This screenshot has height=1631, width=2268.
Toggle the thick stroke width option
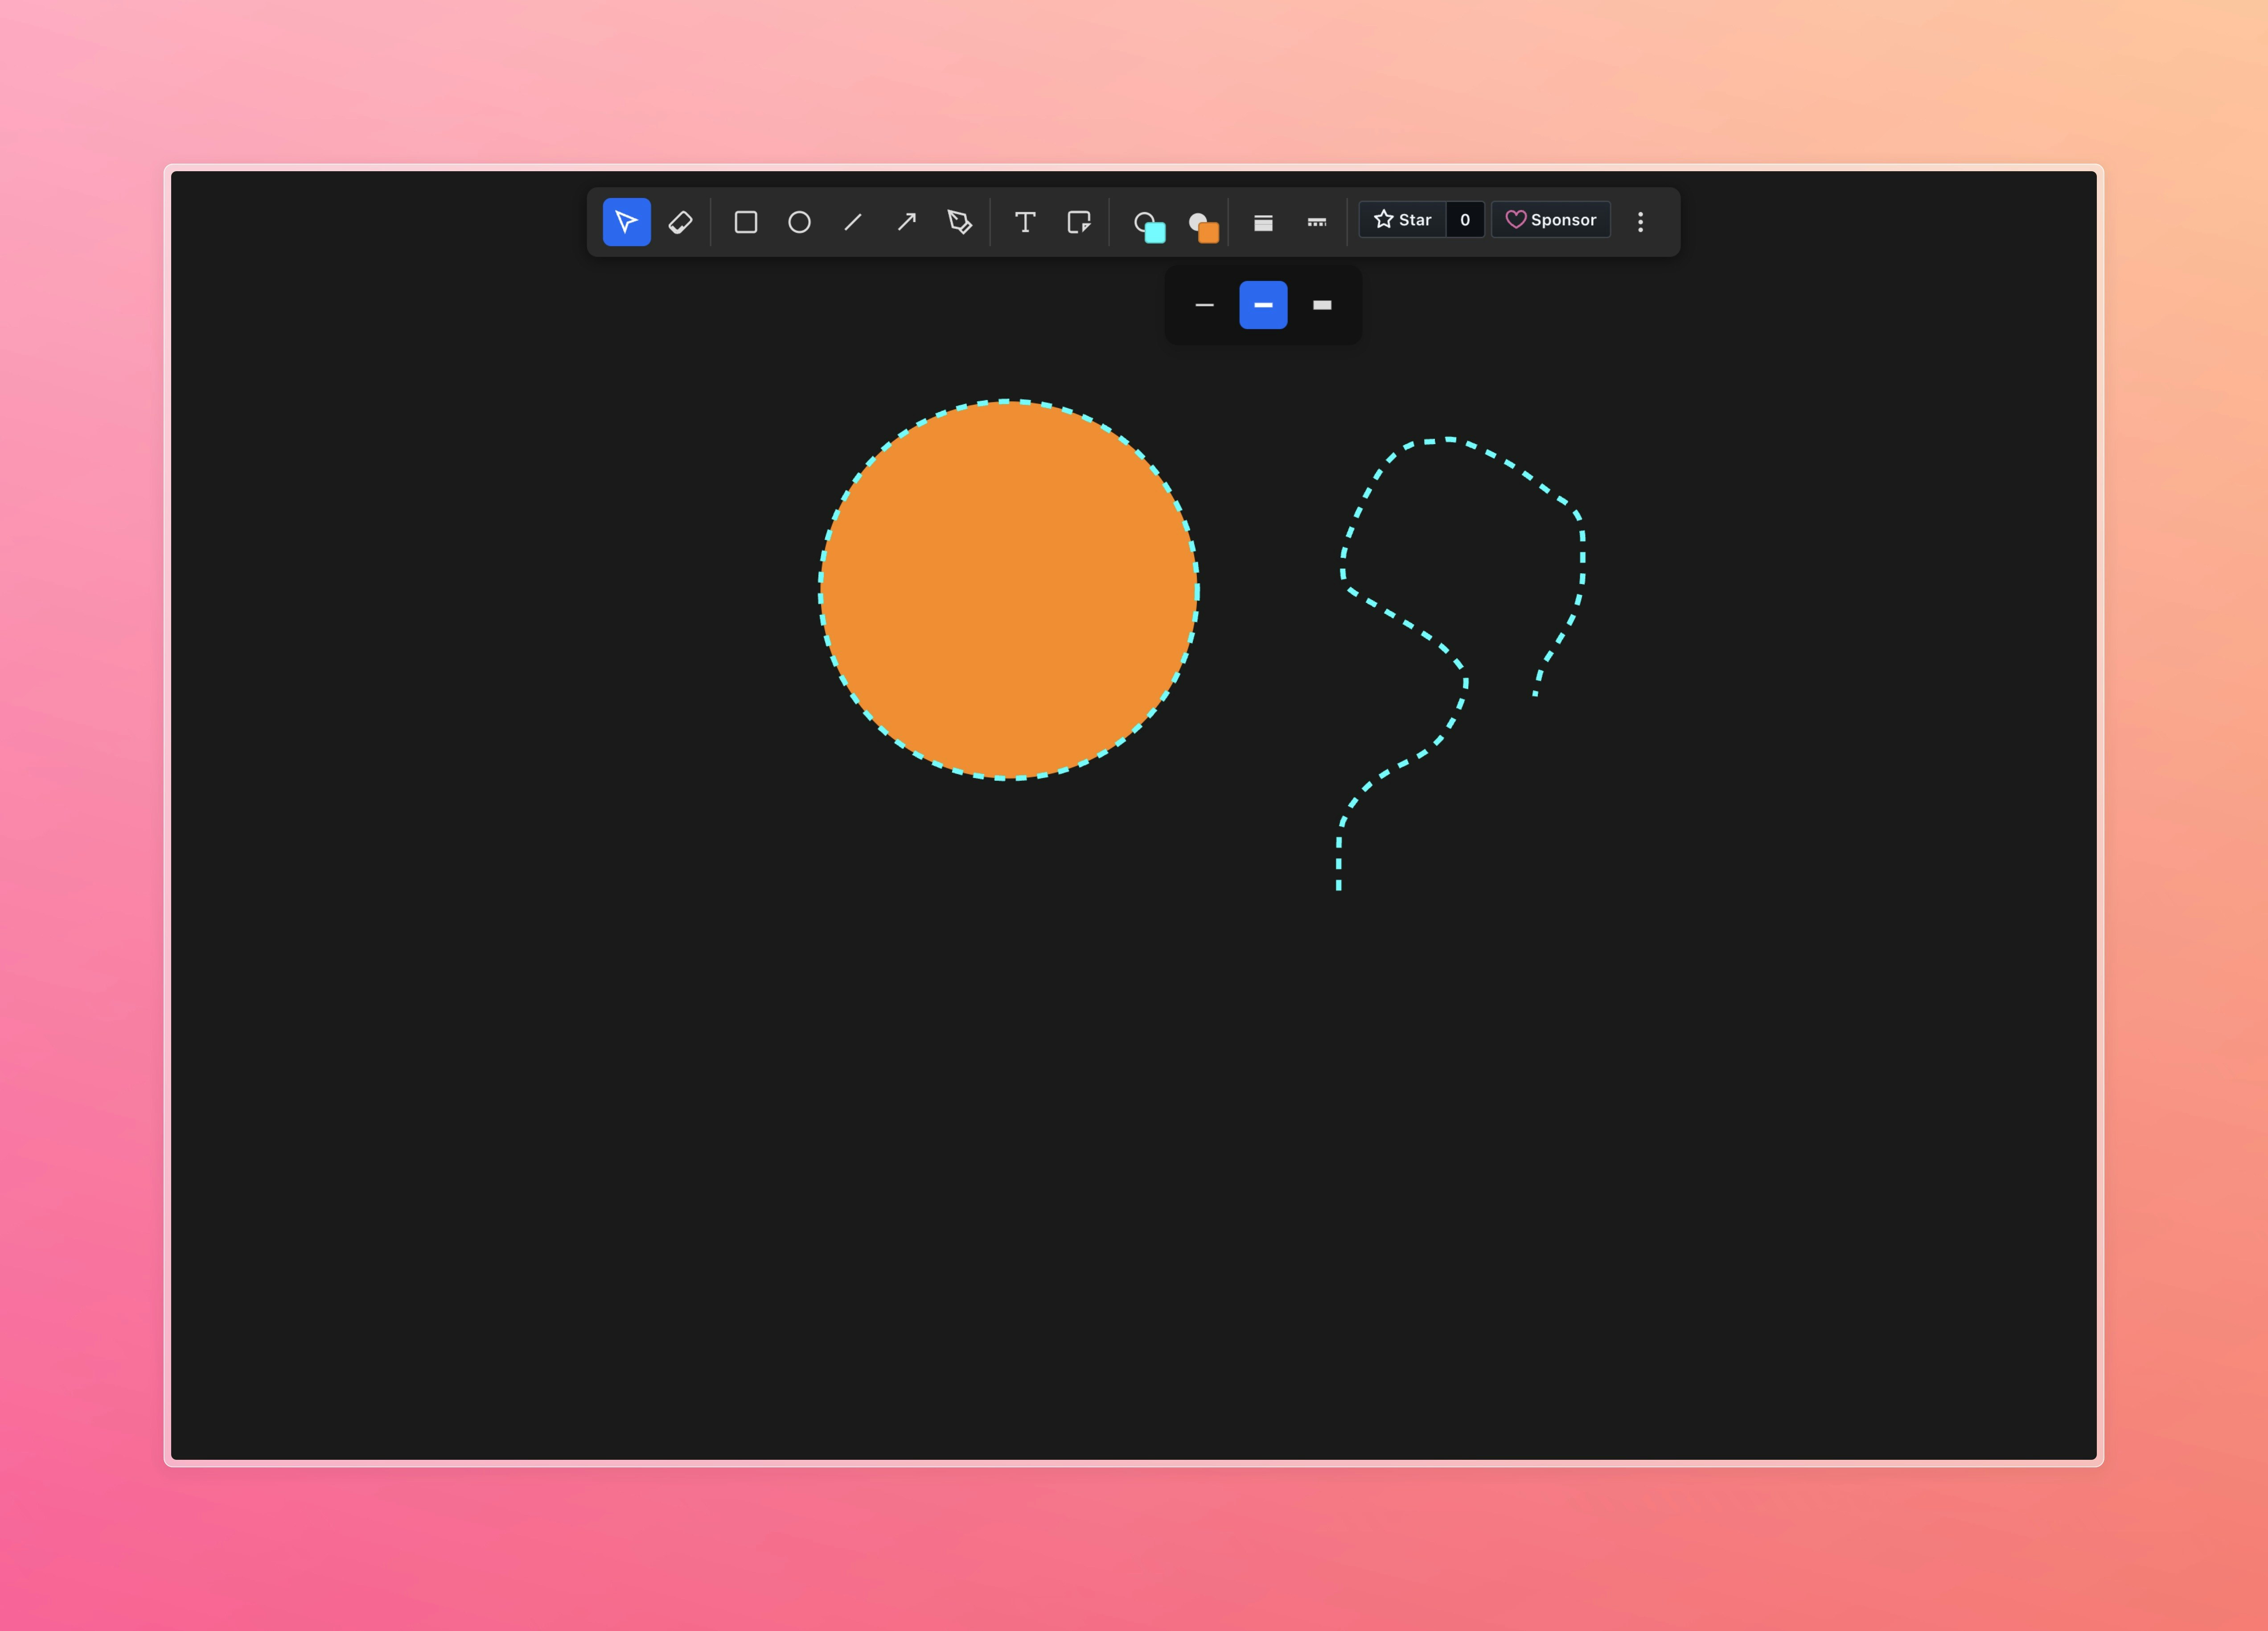tap(1322, 305)
